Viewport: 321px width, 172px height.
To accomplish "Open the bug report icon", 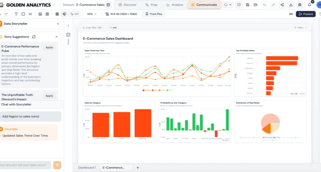I will 300,5.
